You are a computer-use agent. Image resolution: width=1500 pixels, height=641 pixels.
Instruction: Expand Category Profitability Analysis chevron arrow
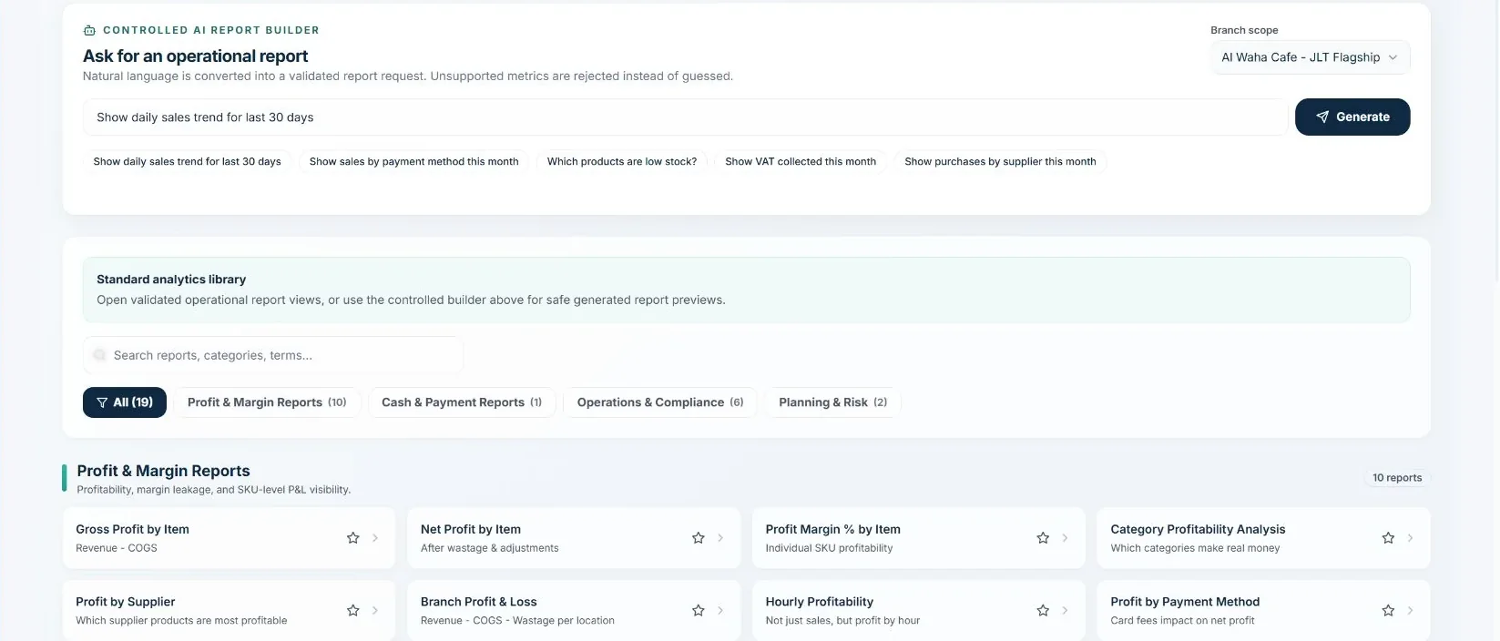coord(1410,538)
